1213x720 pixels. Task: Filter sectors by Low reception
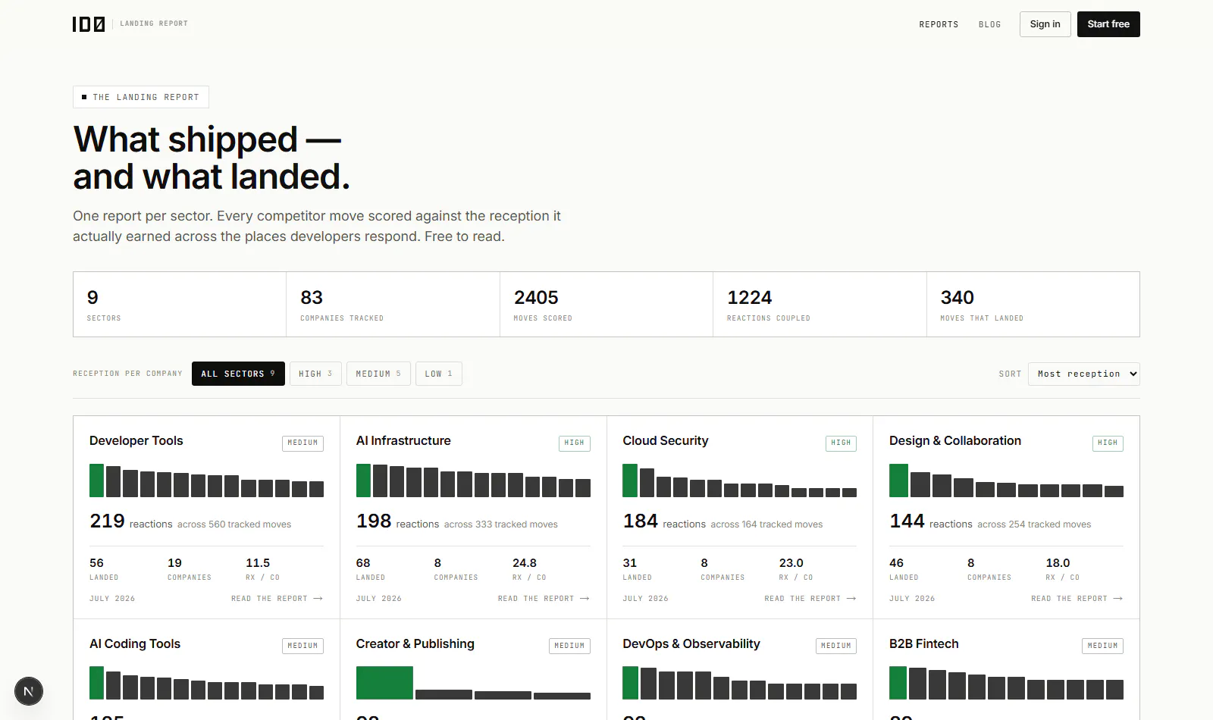tap(439, 374)
